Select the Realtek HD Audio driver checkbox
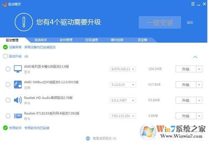This screenshot has height=141, width=208. (x=8, y=100)
